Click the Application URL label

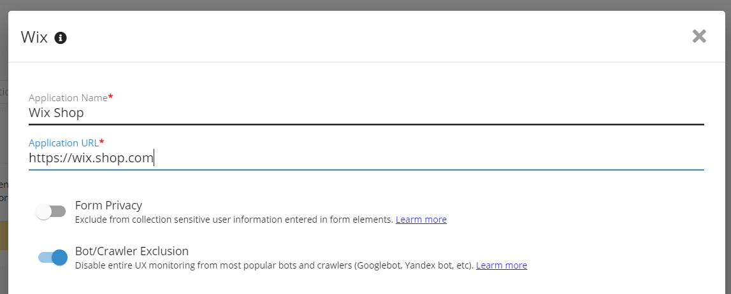tap(63, 143)
